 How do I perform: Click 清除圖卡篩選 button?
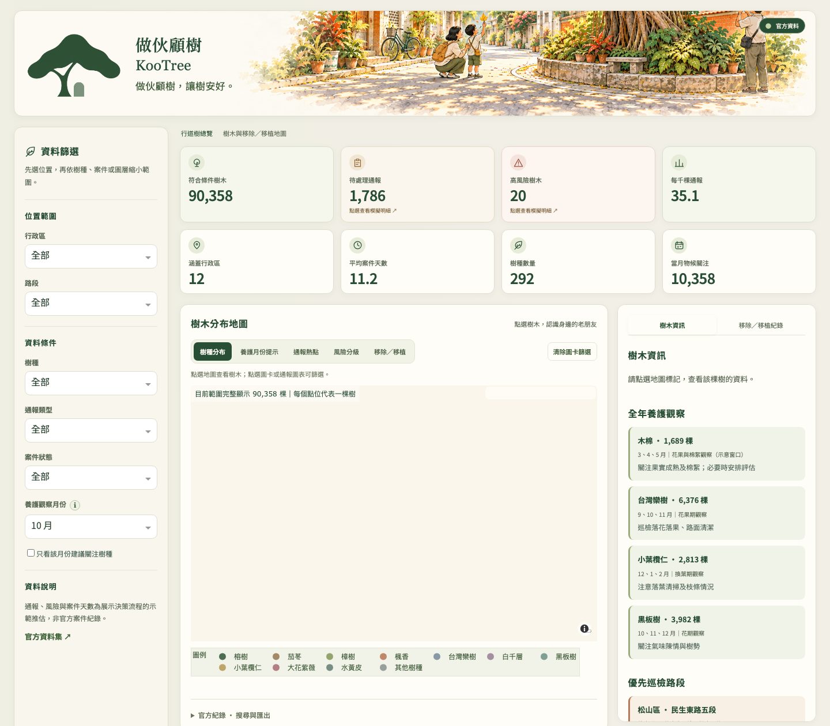point(572,352)
